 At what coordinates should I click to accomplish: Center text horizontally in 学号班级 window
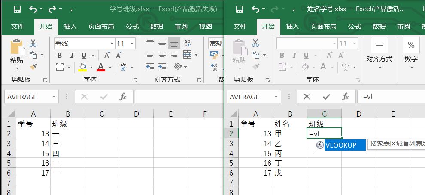[x=162, y=55]
